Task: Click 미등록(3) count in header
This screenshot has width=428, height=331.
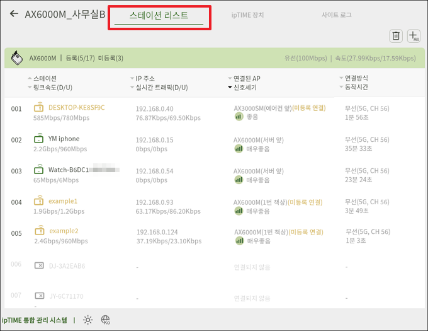Action: pos(111,58)
